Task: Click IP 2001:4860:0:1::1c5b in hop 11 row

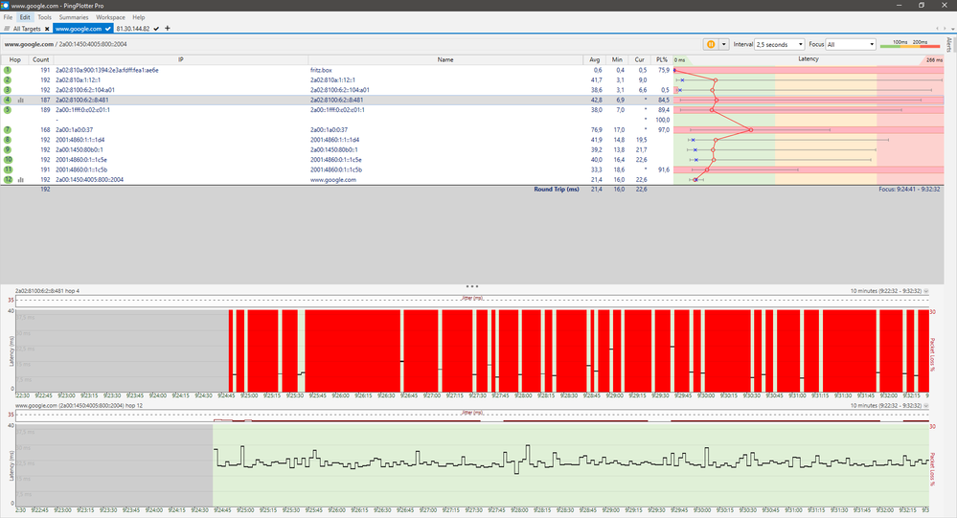Action: coord(81,169)
